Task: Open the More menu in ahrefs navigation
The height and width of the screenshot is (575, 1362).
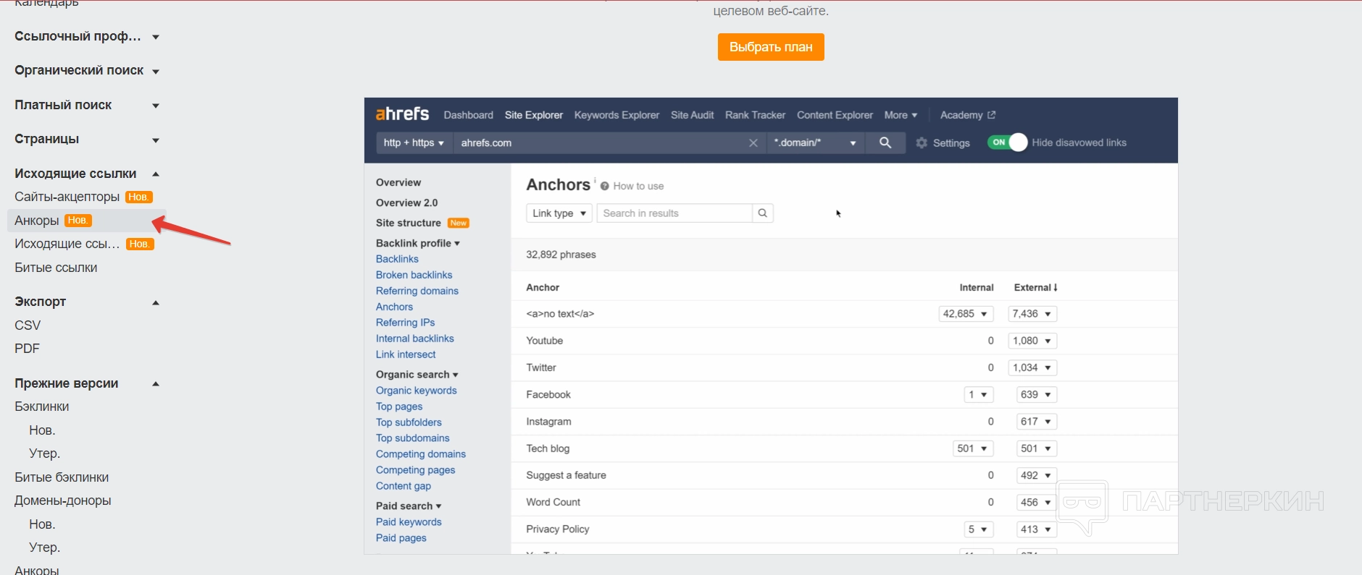Action: pyautogui.click(x=901, y=115)
